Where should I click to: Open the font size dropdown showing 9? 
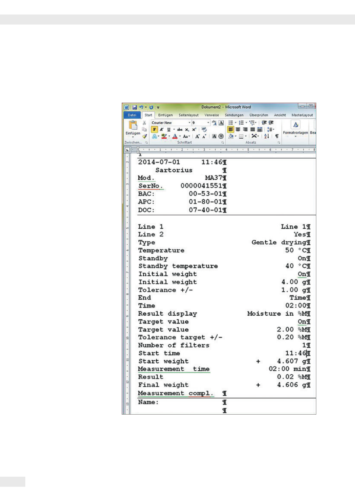208,123
